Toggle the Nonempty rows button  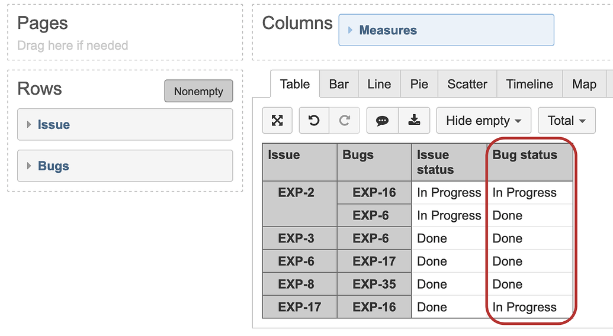198,92
